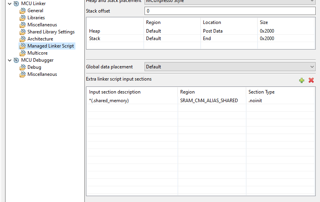Select the Libraries settings item

(36, 18)
